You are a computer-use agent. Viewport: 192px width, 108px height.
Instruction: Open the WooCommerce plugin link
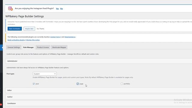[70, 37]
